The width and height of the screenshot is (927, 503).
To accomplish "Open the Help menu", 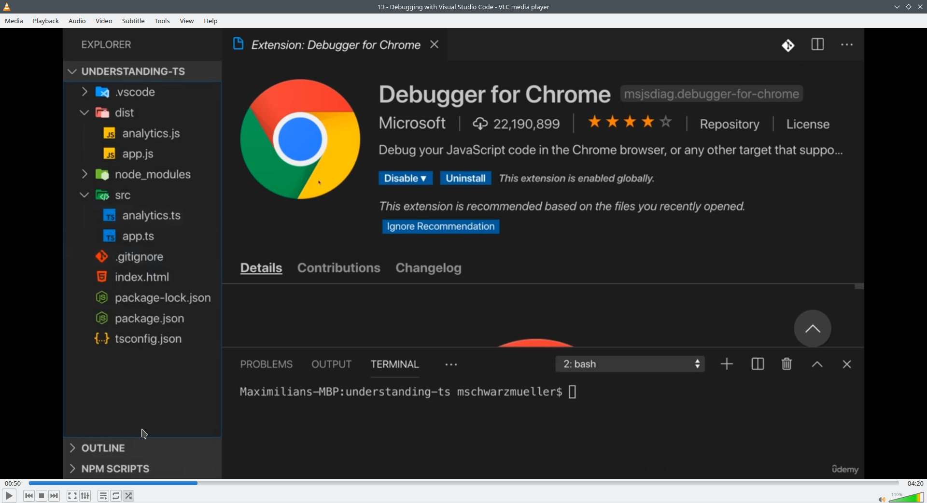I will [x=211, y=21].
